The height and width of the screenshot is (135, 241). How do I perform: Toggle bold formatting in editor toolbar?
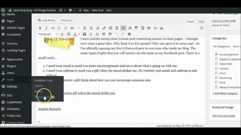click(x=40, y=28)
